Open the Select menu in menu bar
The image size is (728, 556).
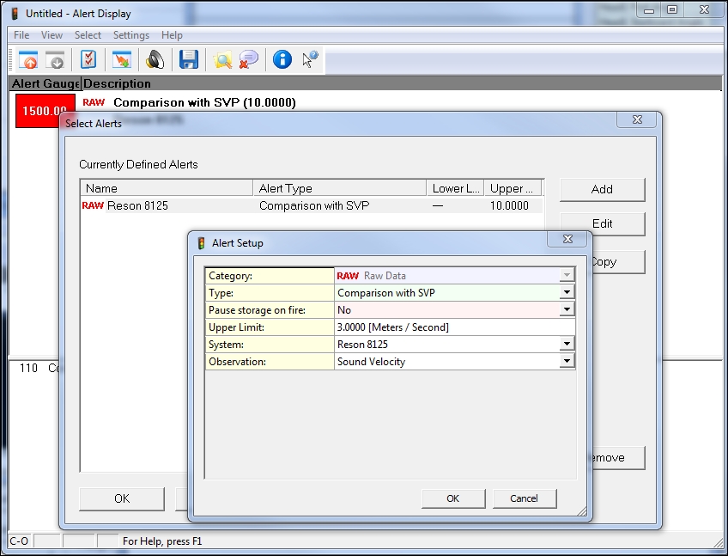(88, 35)
